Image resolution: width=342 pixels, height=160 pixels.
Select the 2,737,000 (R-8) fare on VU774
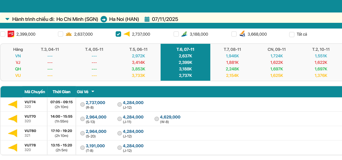(x=82, y=105)
